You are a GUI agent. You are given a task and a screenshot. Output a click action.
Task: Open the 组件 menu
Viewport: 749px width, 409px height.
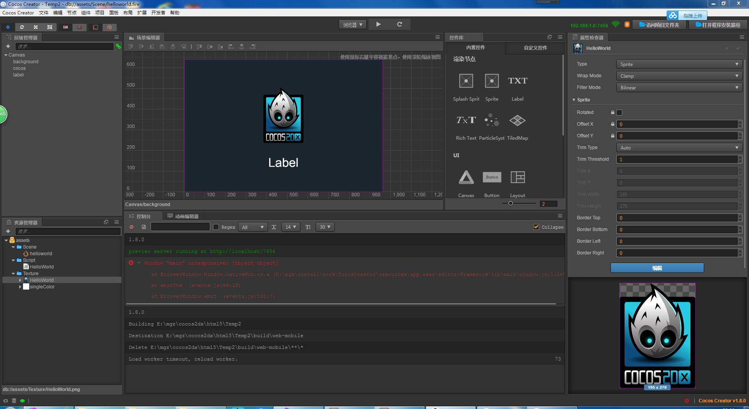(86, 13)
